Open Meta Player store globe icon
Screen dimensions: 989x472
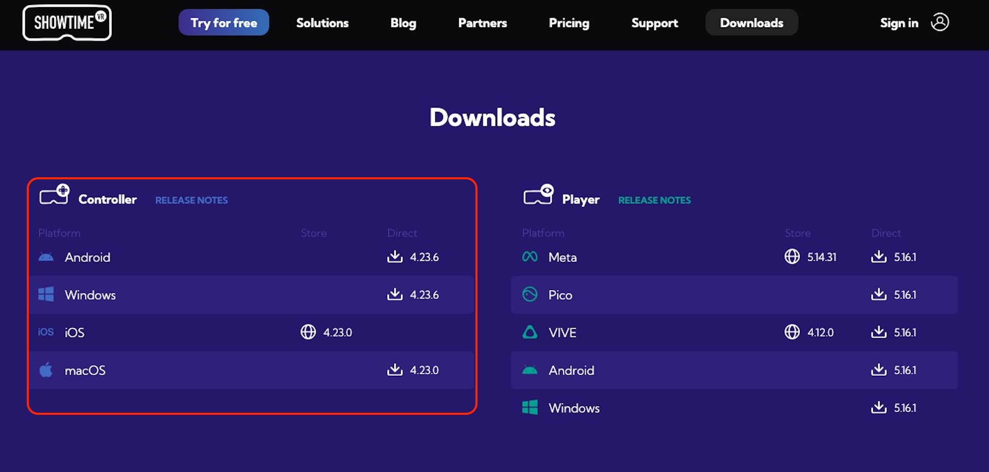click(x=792, y=256)
